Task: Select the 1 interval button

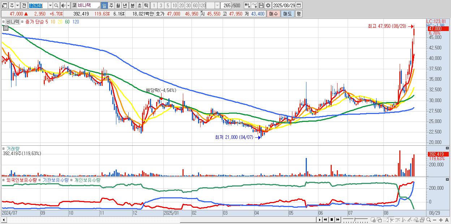Action: click(x=154, y=5)
